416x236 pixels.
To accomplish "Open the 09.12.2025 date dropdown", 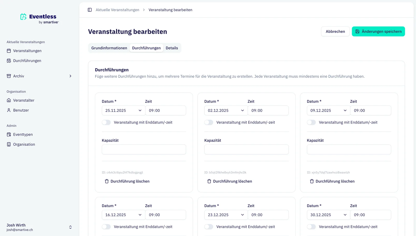I will tap(329, 111).
